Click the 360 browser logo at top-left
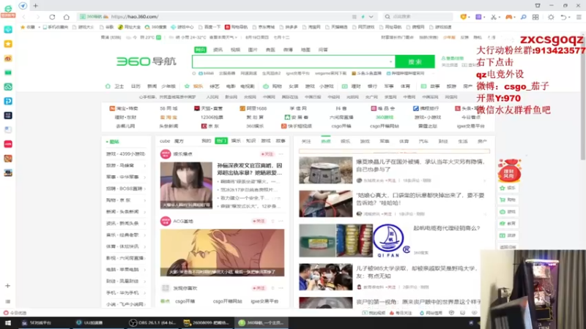The image size is (586, 329). click(8, 10)
